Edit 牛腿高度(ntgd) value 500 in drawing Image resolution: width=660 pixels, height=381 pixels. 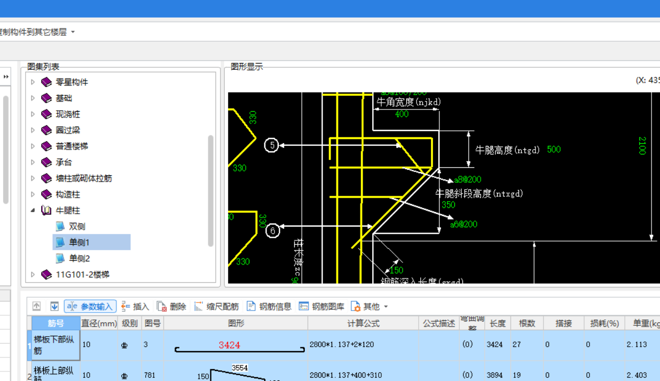[x=554, y=150]
